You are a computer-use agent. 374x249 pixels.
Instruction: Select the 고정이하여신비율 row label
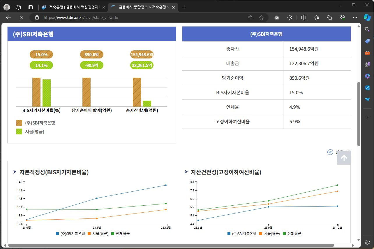point(232,122)
